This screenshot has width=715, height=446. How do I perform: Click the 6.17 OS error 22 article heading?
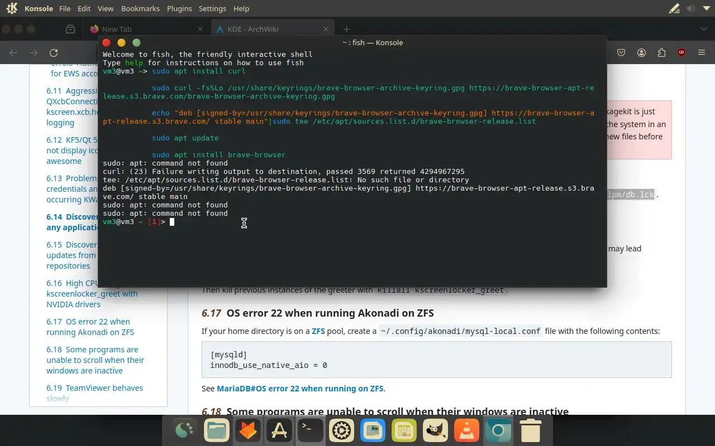[318, 313]
